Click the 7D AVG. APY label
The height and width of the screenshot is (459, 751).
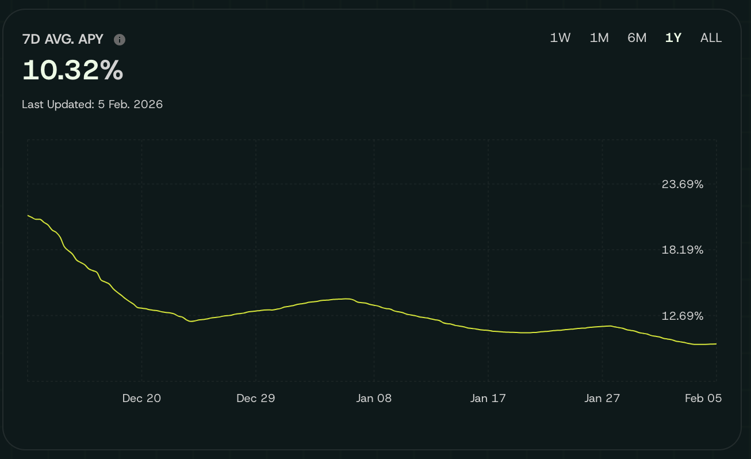[x=63, y=39]
